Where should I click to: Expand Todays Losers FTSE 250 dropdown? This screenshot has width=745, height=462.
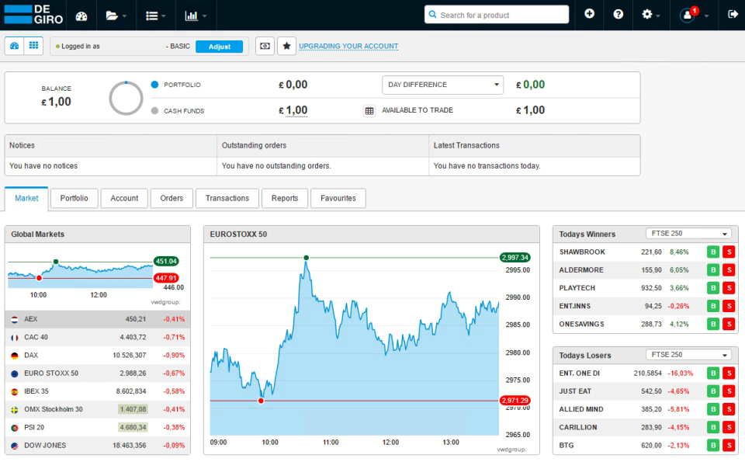point(688,355)
